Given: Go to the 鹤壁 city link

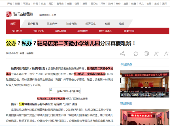Looking at the screenshot, I should (x=133, y=4).
